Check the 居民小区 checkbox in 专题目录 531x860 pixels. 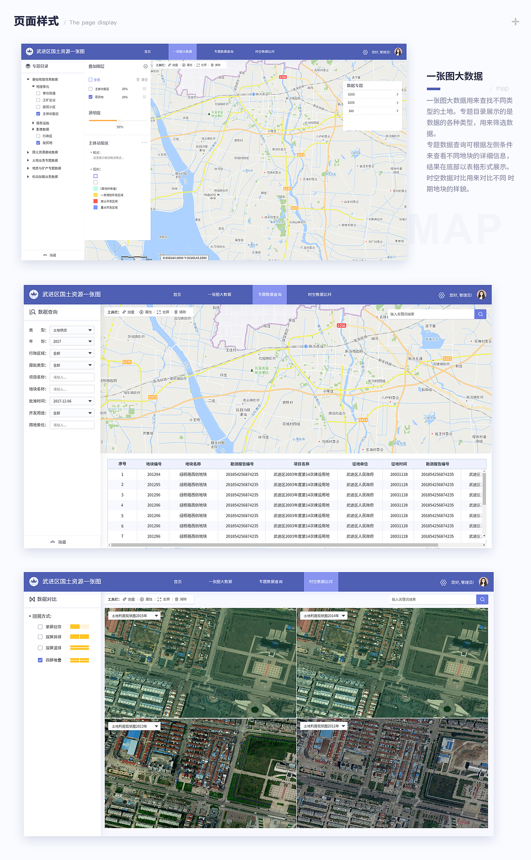(38, 107)
